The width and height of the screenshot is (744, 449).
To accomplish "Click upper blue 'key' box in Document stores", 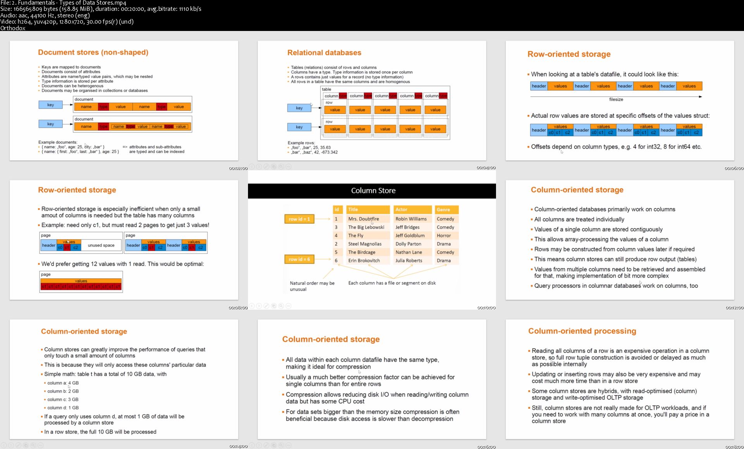I will point(50,105).
